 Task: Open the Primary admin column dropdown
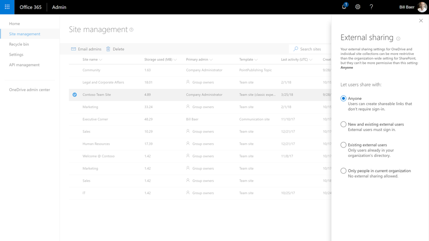211,60
